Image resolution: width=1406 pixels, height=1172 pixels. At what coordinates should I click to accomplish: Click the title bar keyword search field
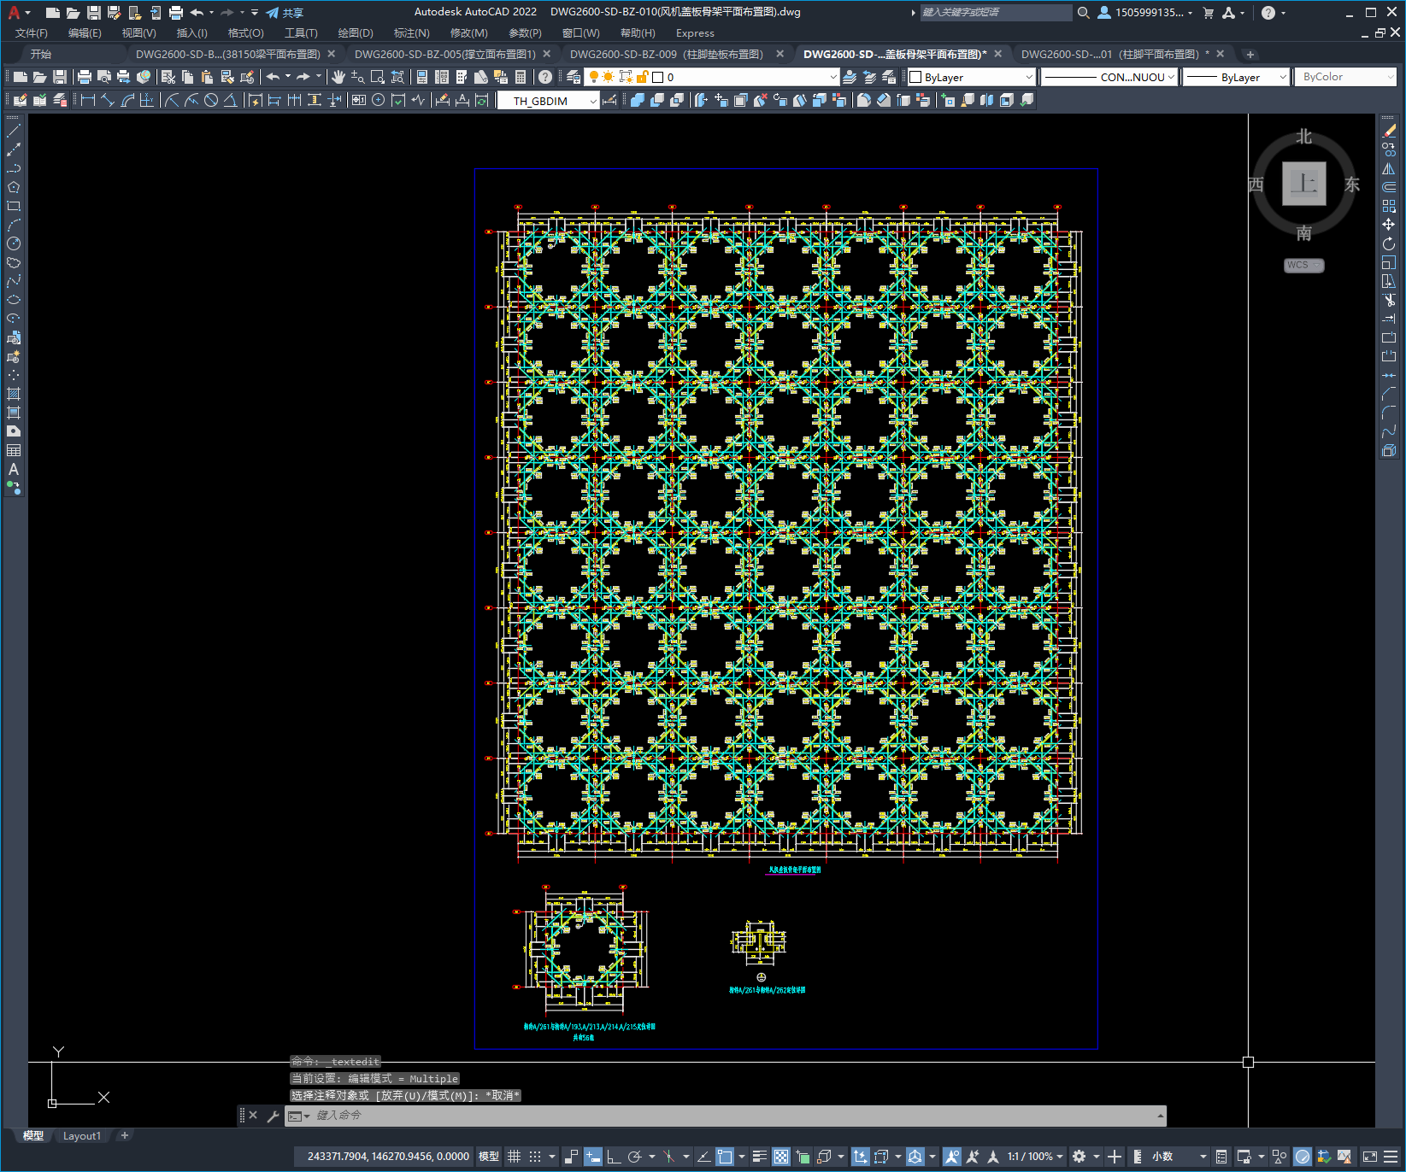tap(996, 13)
